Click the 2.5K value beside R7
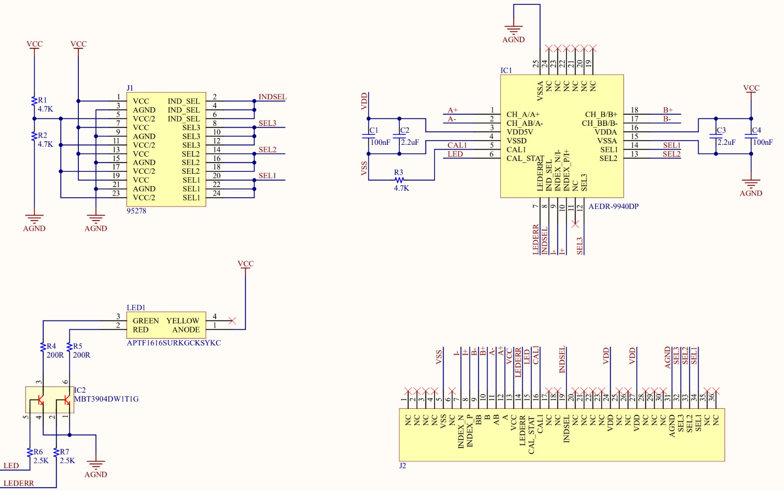 point(67,461)
